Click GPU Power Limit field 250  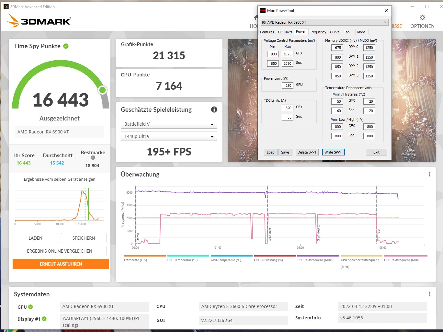[x=288, y=86]
